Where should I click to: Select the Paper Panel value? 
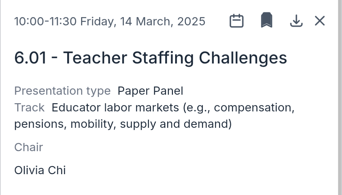pyautogui.click(x=150, y=91)
